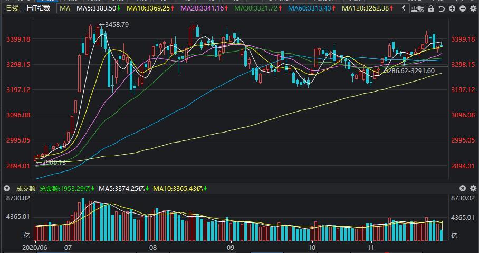Screen dimensions: 479x253
Task: Expand the 成交额 indicator dropdown arrow
Action: (x=7, y=188)
